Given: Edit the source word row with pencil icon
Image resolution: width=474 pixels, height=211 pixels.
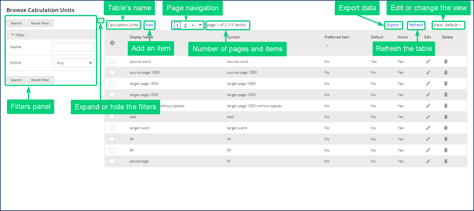Looking at the screenshot, I should [428, 61].
